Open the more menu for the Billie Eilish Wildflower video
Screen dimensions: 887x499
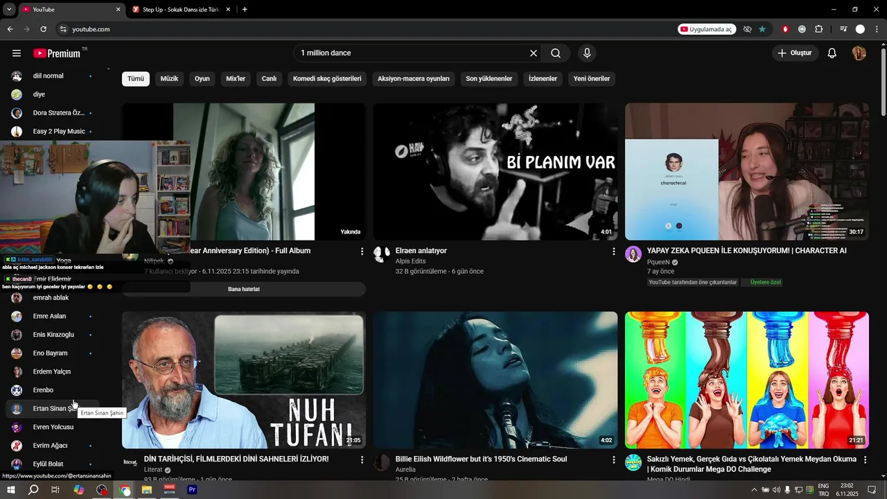point(613,459)
